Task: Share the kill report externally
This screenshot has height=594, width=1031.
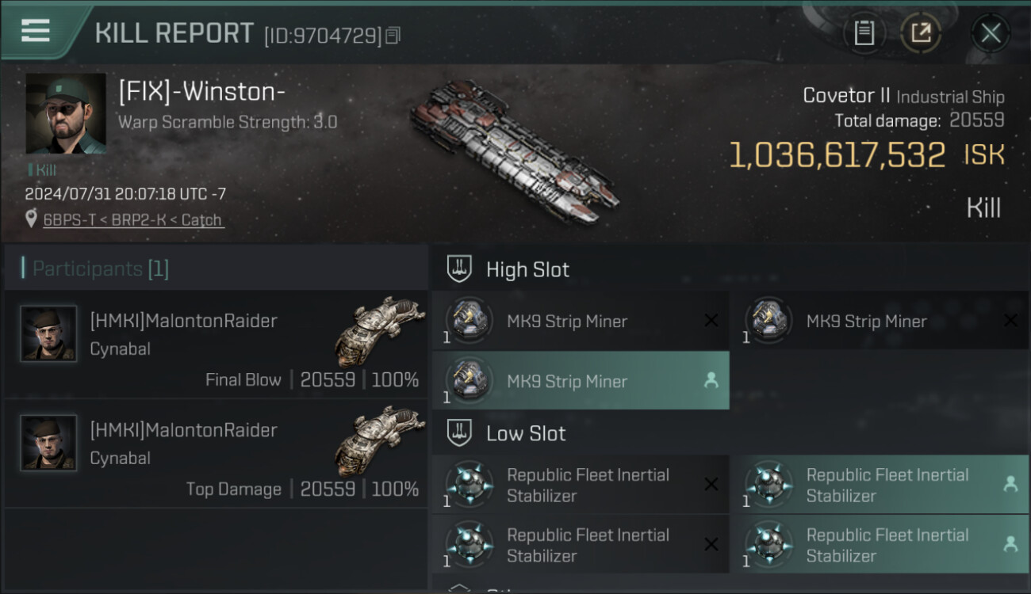Action: pos(920,32)
